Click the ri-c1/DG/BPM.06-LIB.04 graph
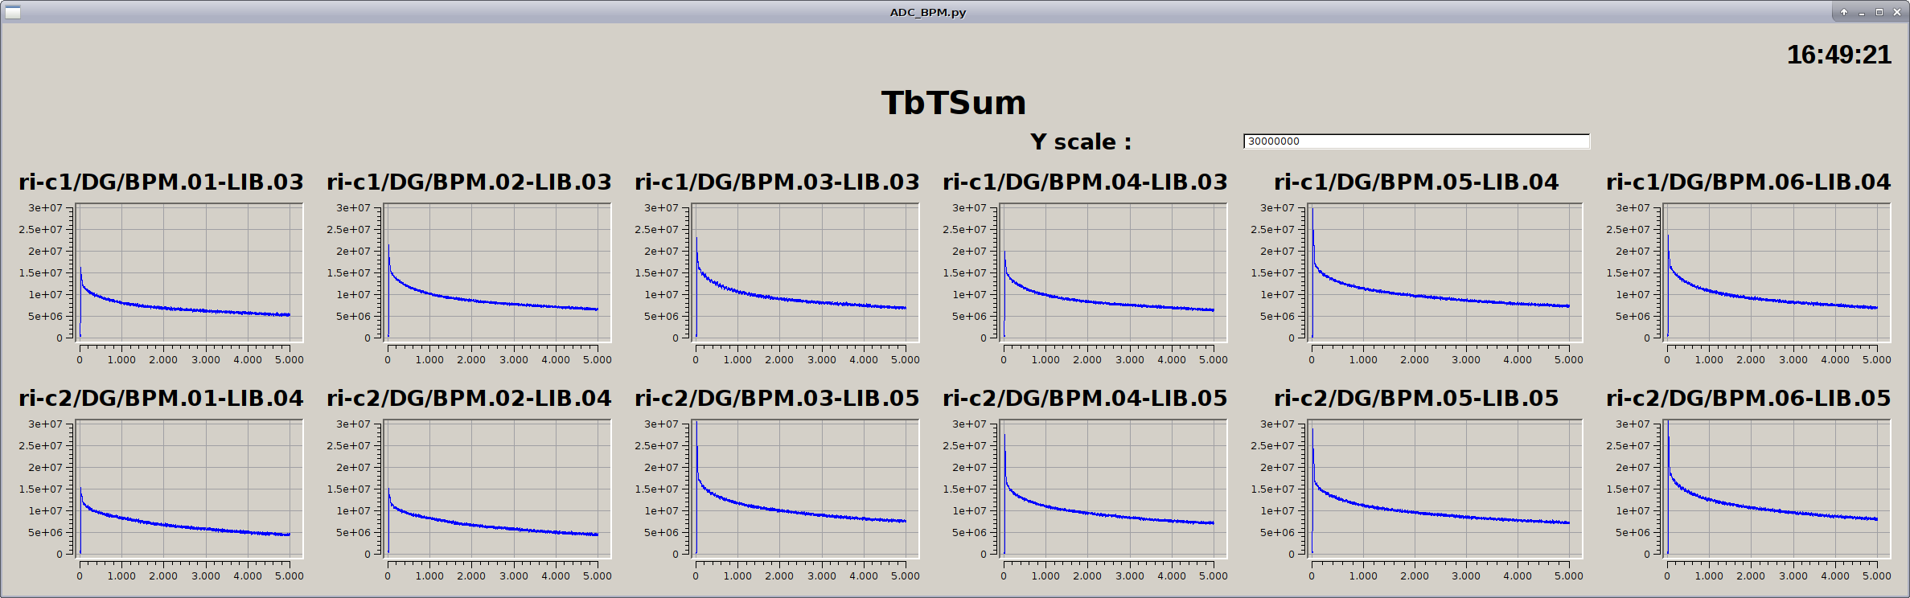 point(1777,273)
